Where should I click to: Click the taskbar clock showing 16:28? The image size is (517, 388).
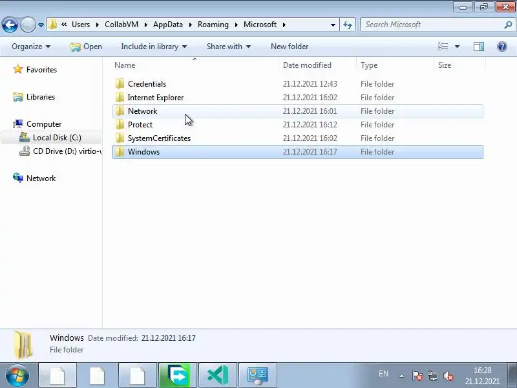pos(482,376)
